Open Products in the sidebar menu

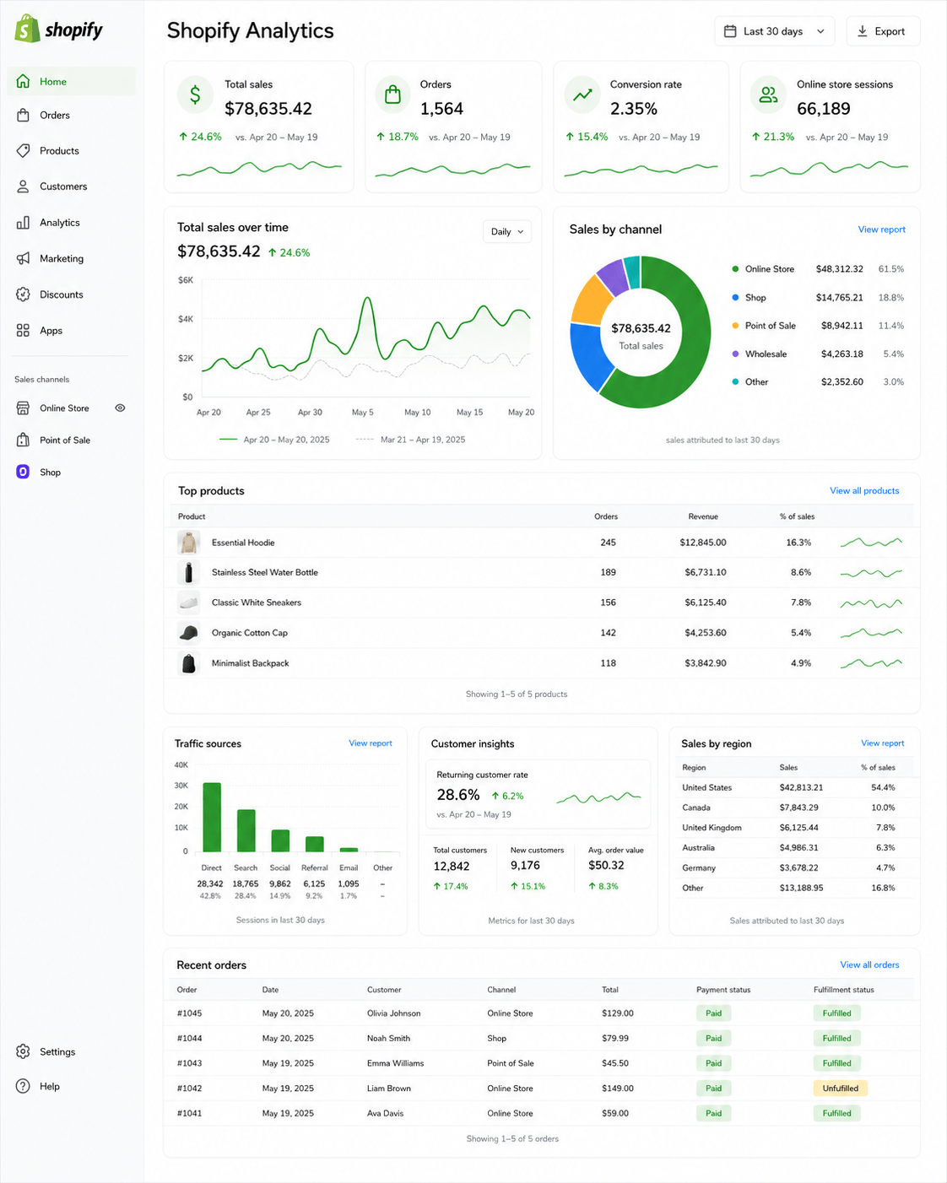pos(71,150)
